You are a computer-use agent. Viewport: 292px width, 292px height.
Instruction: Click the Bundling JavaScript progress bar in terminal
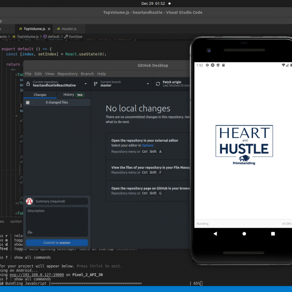(120, 283)
